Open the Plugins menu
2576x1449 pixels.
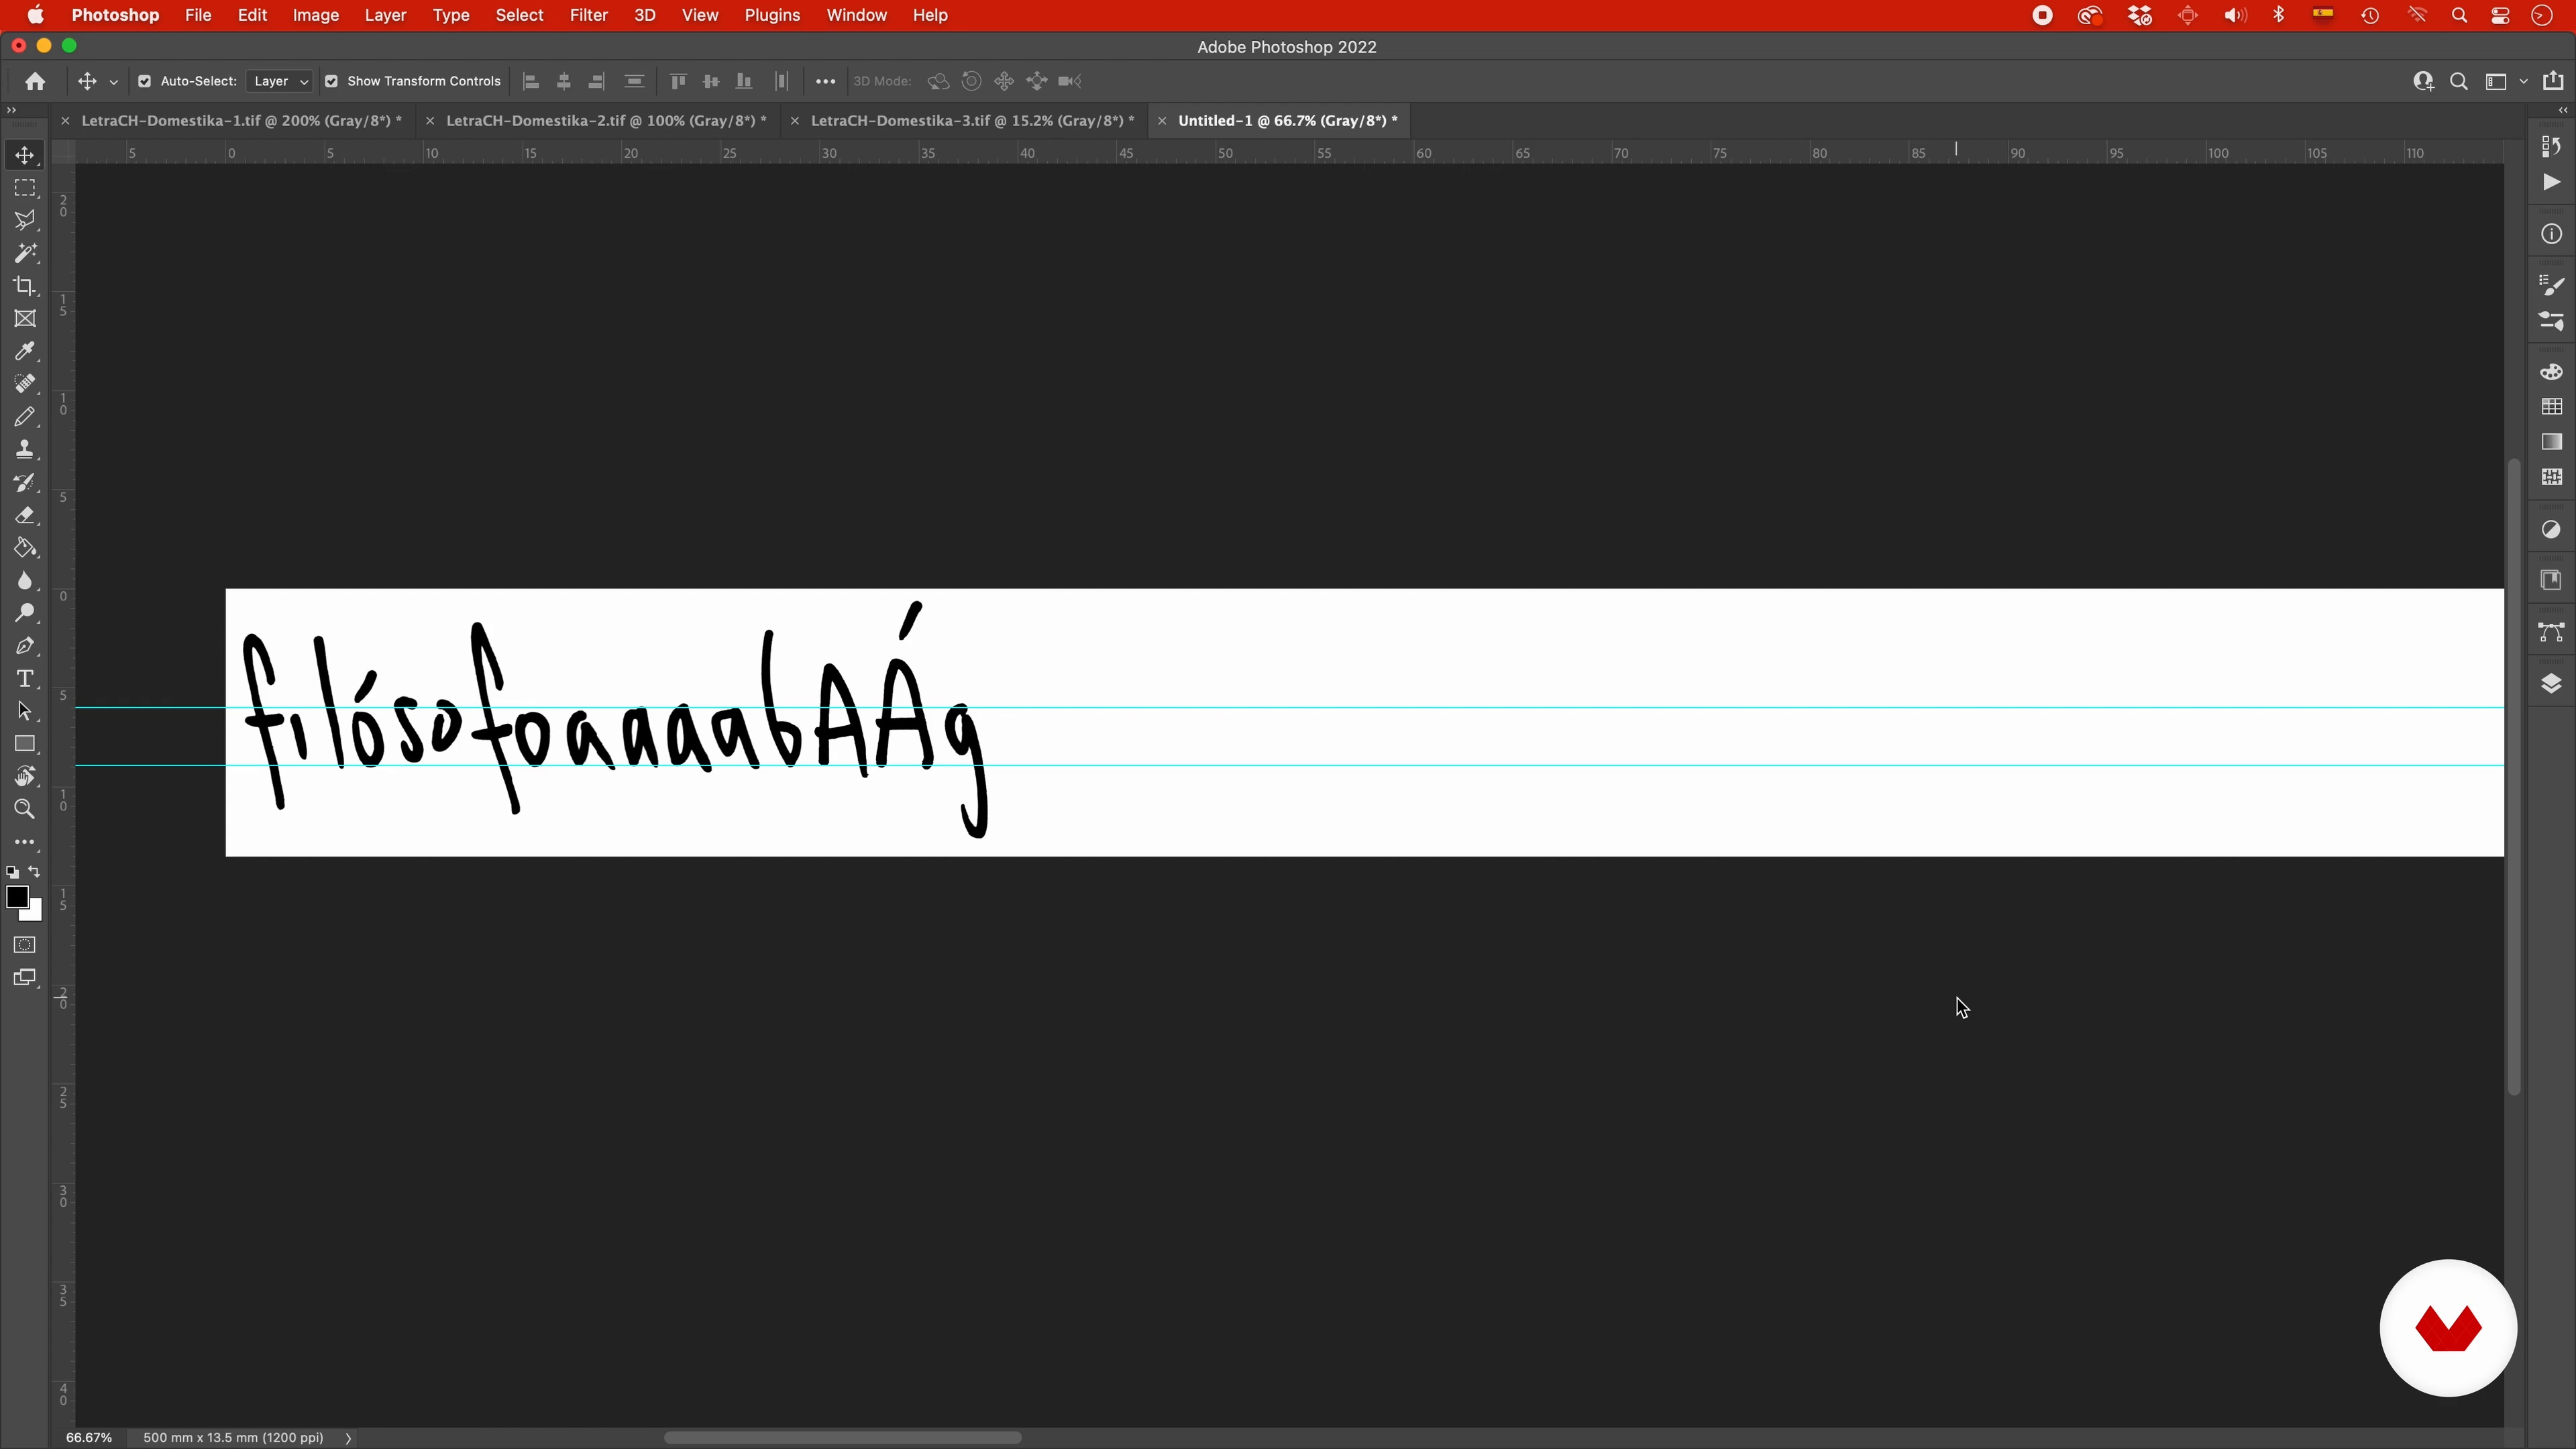pos(772,15)
